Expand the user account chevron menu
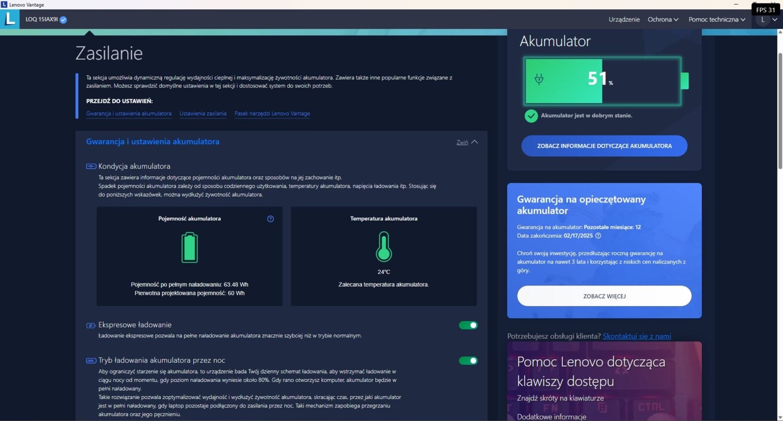The image size is (783, 421). 775,20
